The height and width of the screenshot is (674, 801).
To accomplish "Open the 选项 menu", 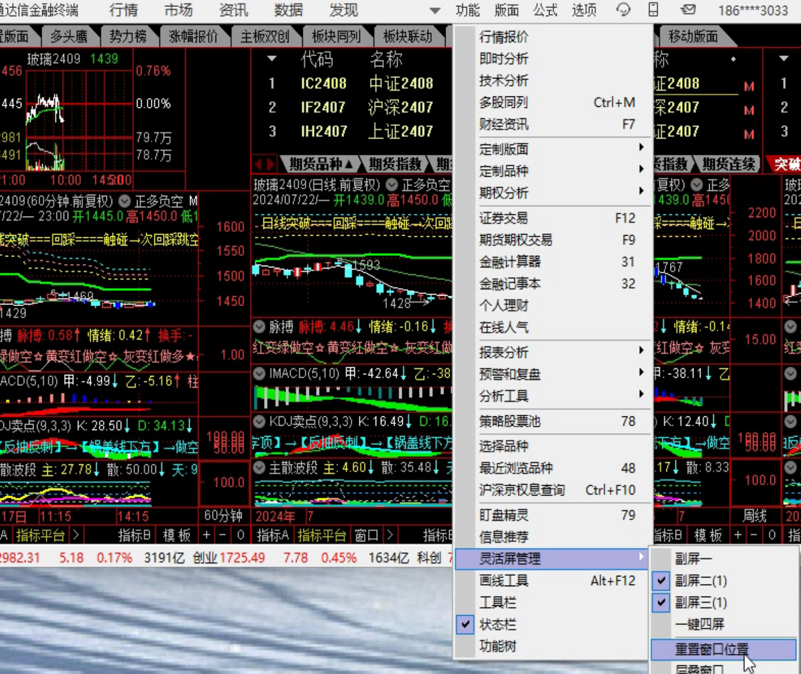I will tap(584, 10).
